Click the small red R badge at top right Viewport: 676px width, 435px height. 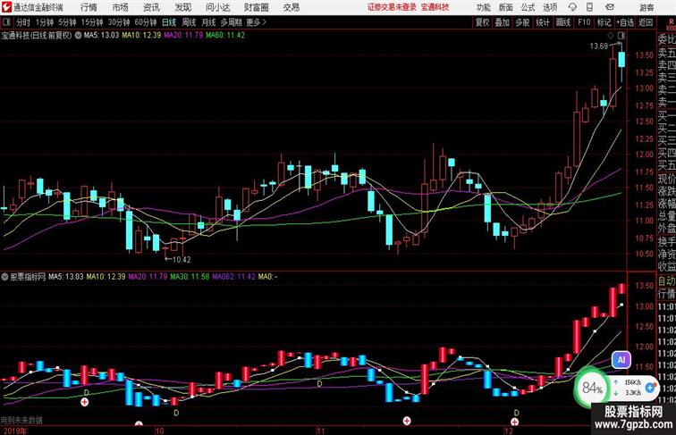coord(671,21)
